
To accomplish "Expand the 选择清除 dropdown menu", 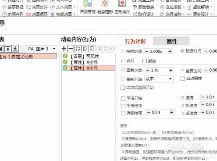I will [184, 14].
